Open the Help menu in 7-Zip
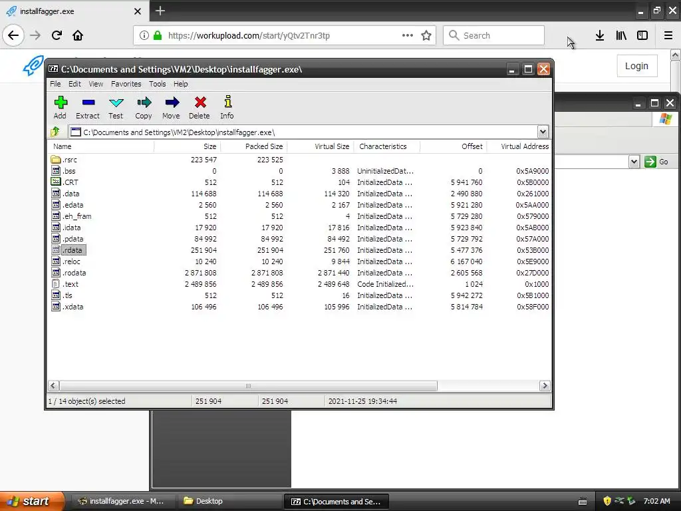This screenshot has height=511, width=681. click(181, 84)
